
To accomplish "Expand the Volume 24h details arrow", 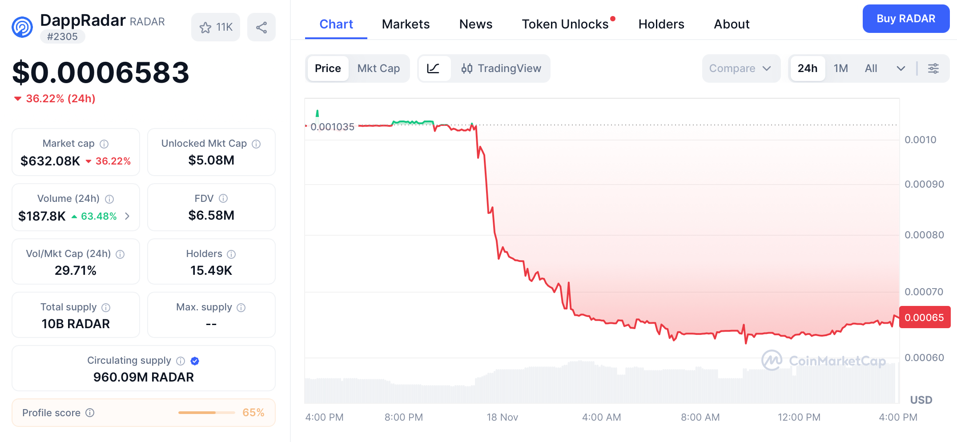I will tap(128, 217).
